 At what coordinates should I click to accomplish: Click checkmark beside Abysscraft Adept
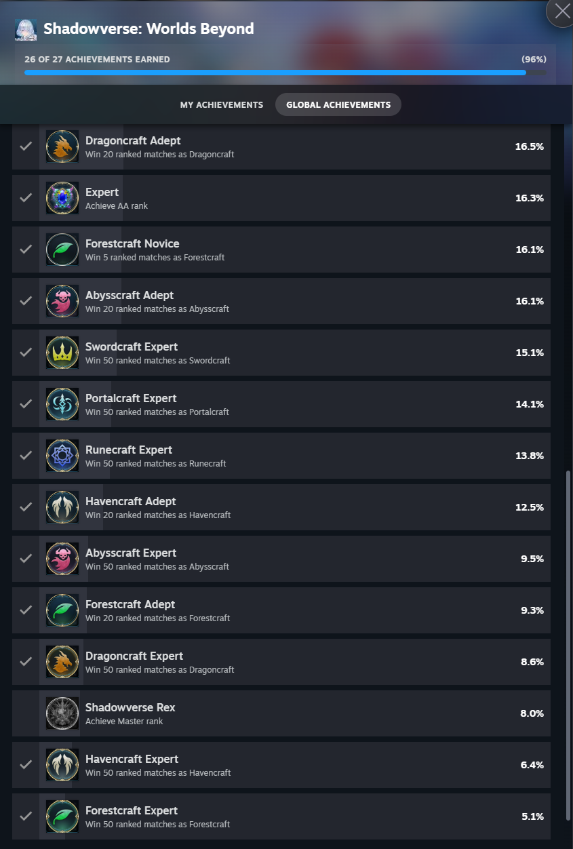click(x=26, y=301)
